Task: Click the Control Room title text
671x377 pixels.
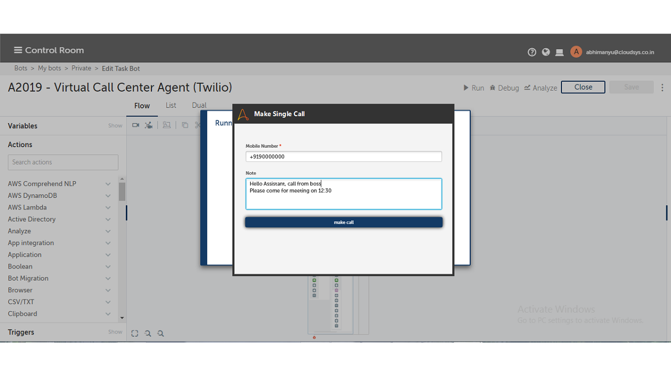Action: [x=55, y=50]
